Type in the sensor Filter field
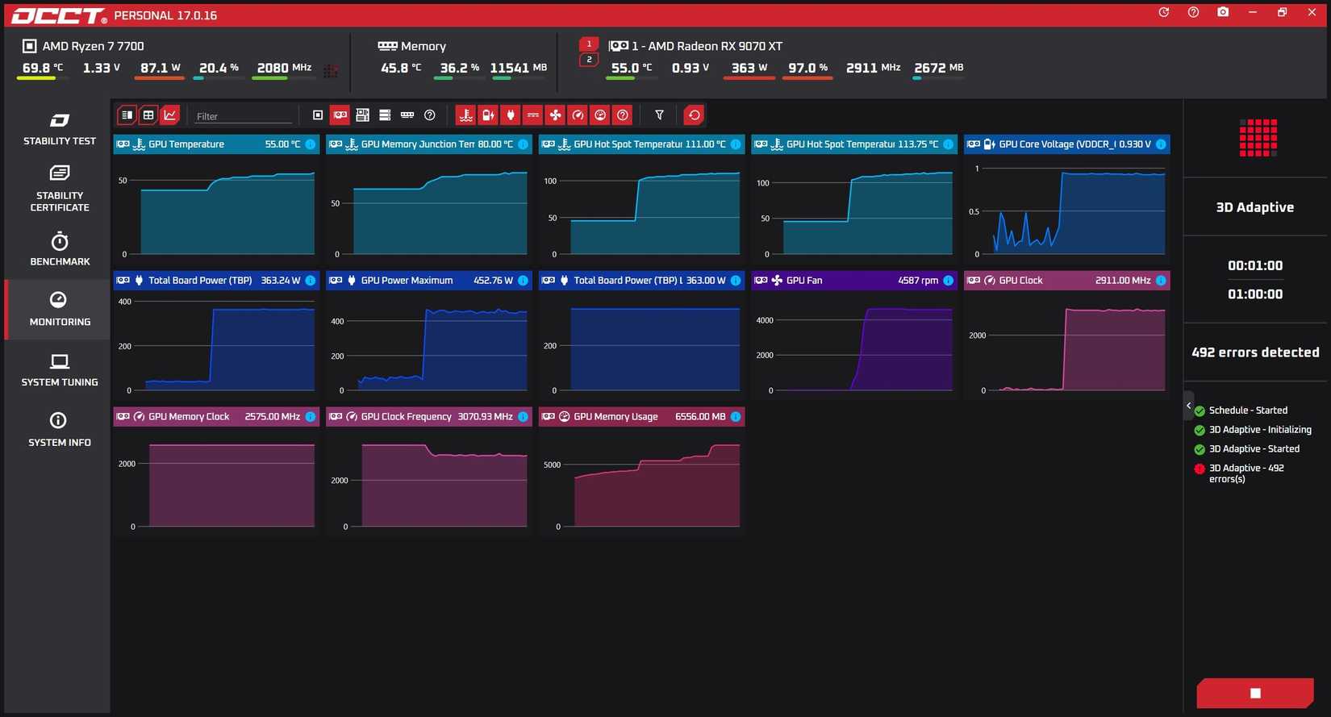The image size is (1331, 717). pos(244,116)
